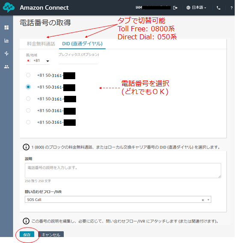Image resolution: width=245 pixels, height=243 pixels.
Task: Click the 250 残り 250 文字 counter text
Action: [x=38, y=181]
